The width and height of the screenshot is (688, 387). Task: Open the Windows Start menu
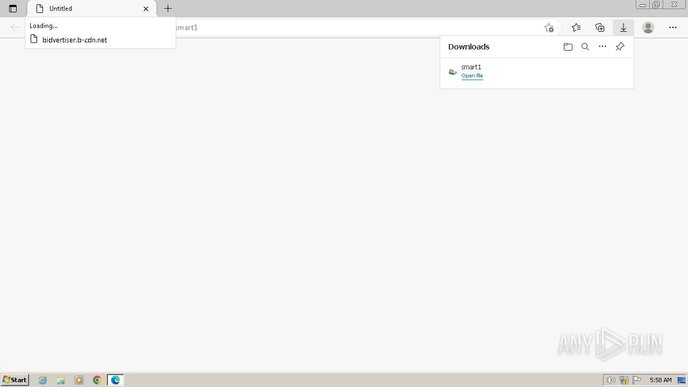[15, 380]
